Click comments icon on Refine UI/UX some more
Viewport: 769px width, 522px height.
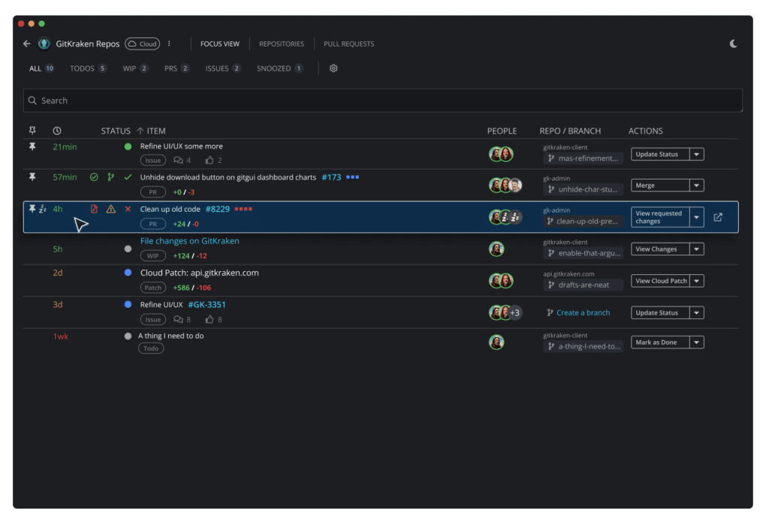[x=178, y=160]
